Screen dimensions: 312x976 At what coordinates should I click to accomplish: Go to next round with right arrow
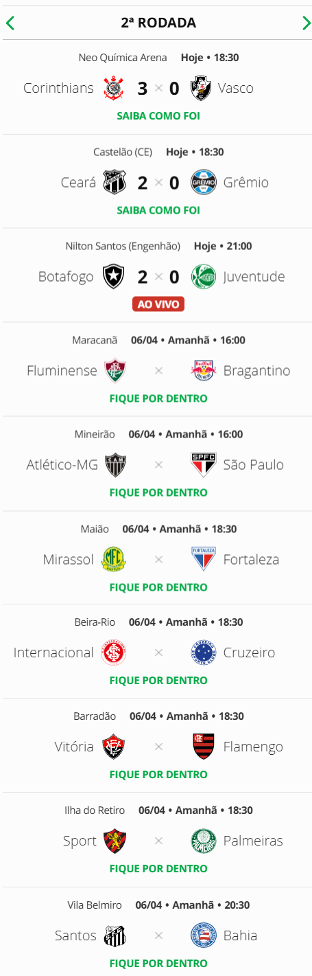pyautogui.click(x=306, y=23)
